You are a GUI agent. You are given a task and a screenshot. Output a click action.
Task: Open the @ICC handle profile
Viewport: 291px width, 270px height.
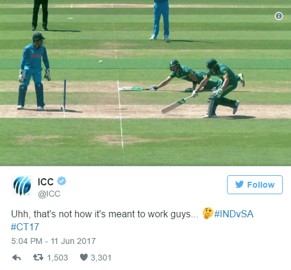[49, 194]
